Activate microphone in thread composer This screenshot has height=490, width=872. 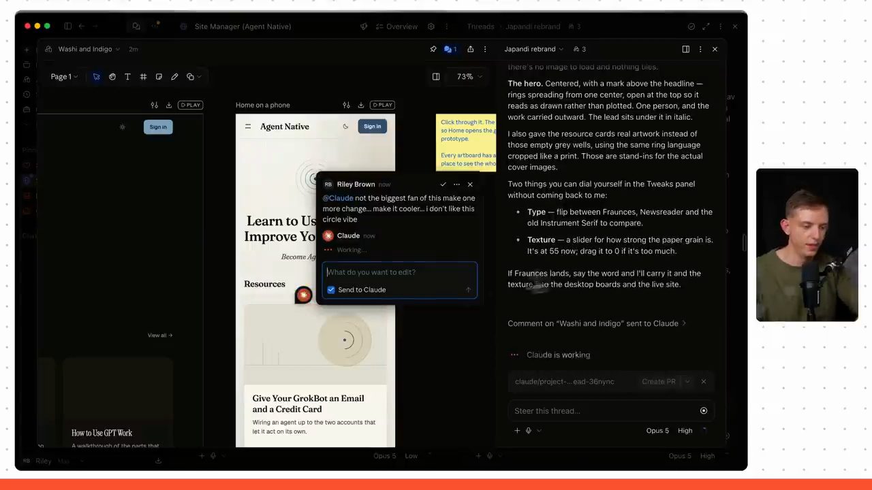point(529,430)
